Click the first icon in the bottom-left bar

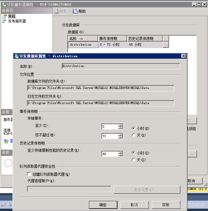coord(3,204)
